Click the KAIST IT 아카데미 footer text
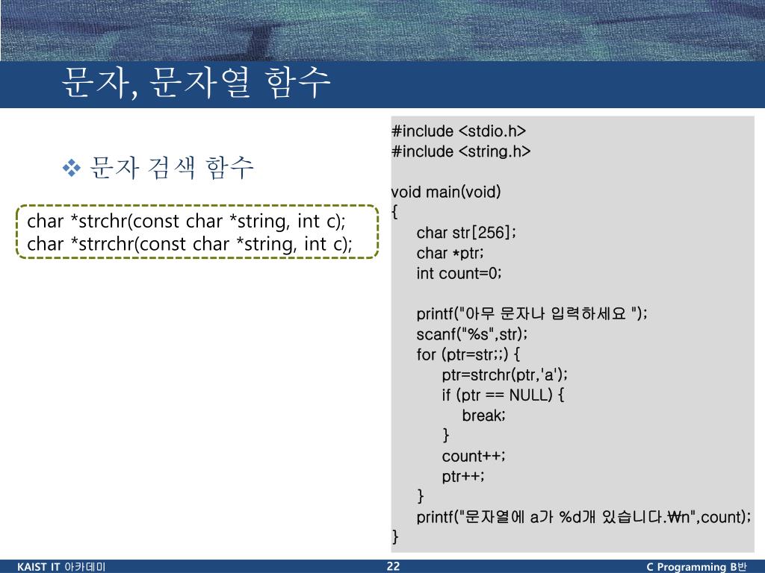Viewport: 765px width, 573px height. (x=61, y=567)
